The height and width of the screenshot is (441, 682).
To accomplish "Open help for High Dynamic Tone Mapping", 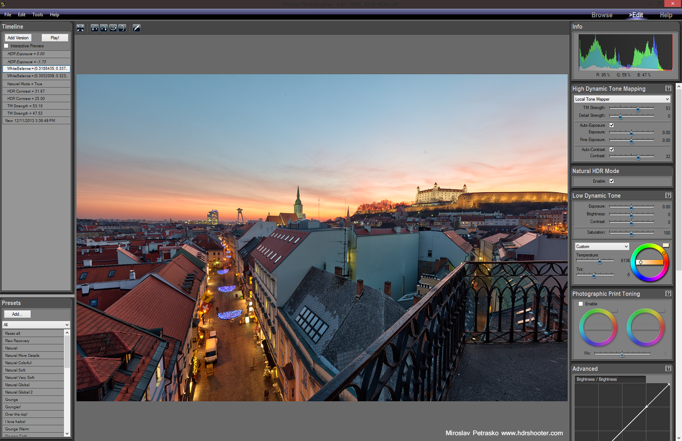I will tap(668, 89).
